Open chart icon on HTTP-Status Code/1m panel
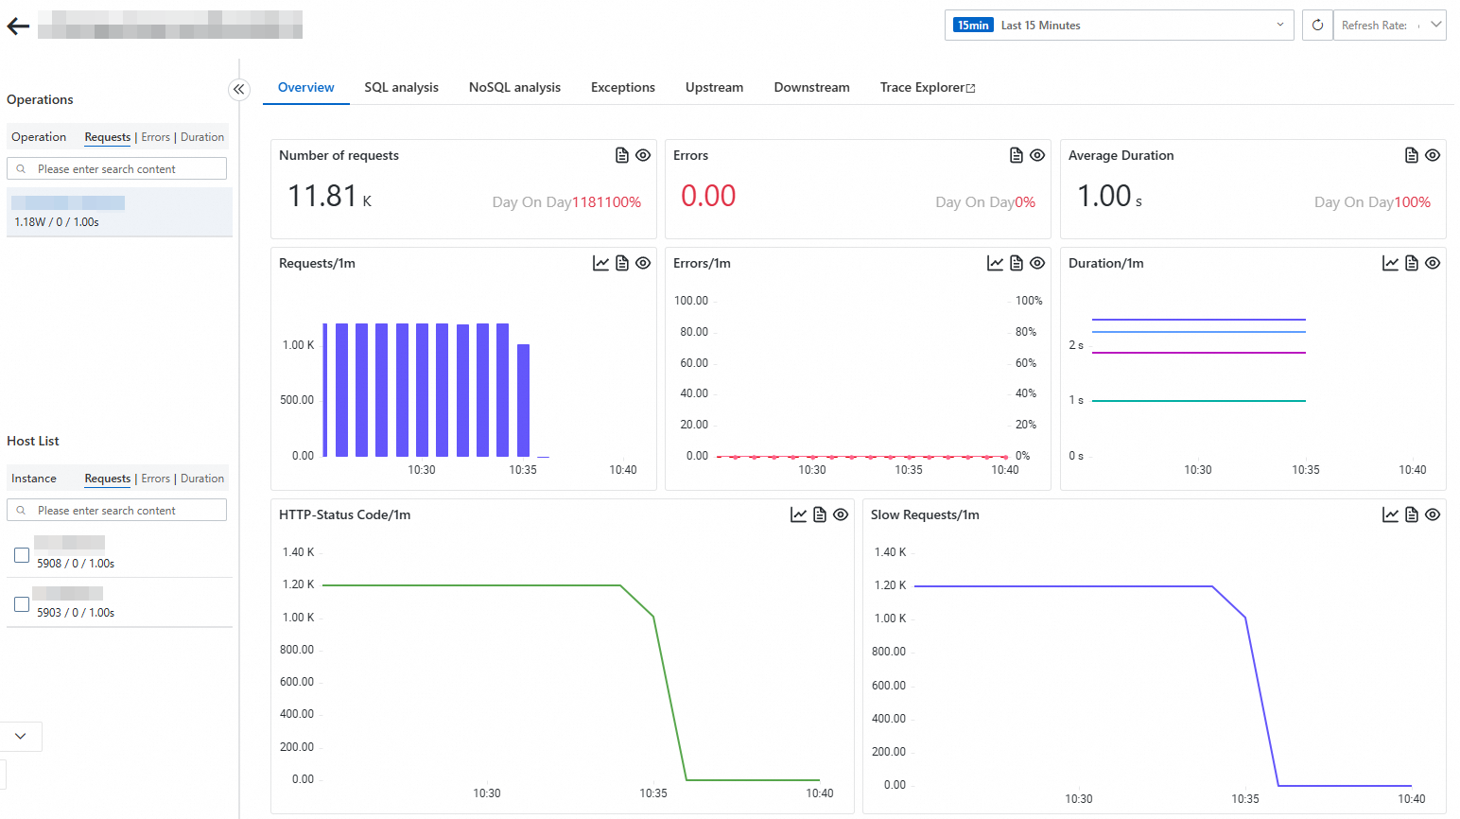Image resolution: width=1460 pixels, height=819 pixels. pyautogui.click(x=799, y=514)
